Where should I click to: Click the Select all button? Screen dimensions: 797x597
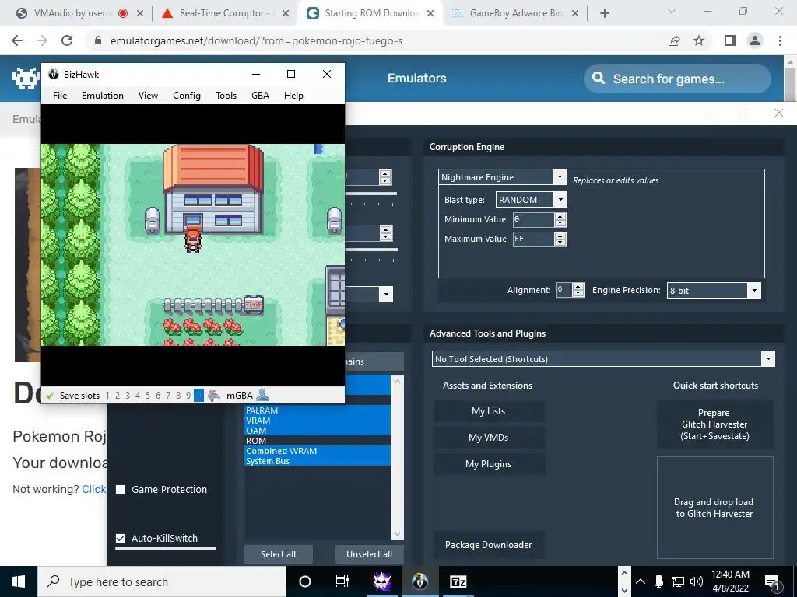click(x=278, y=554)
